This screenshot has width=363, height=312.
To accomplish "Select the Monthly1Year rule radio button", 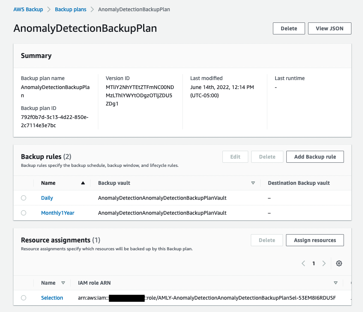I will 24,212.
